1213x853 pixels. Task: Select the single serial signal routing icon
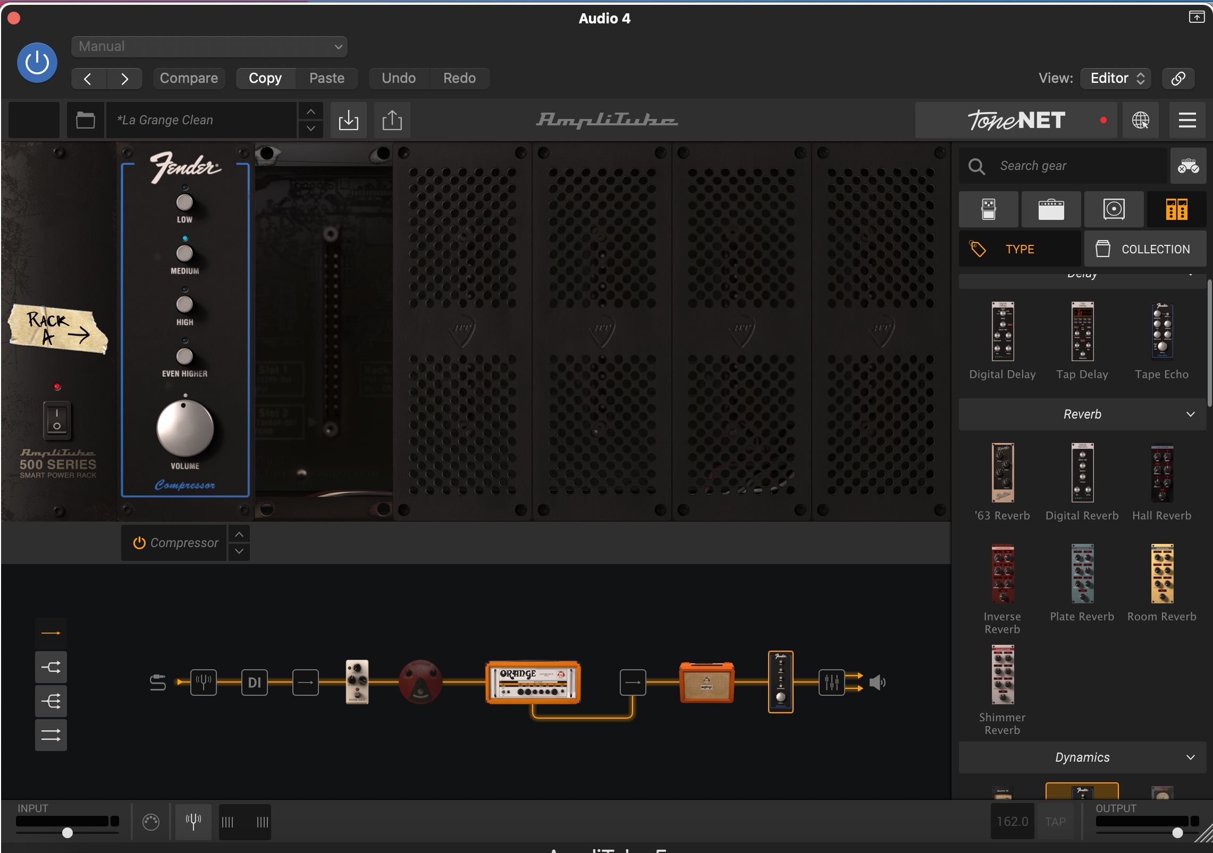point(51,633)
